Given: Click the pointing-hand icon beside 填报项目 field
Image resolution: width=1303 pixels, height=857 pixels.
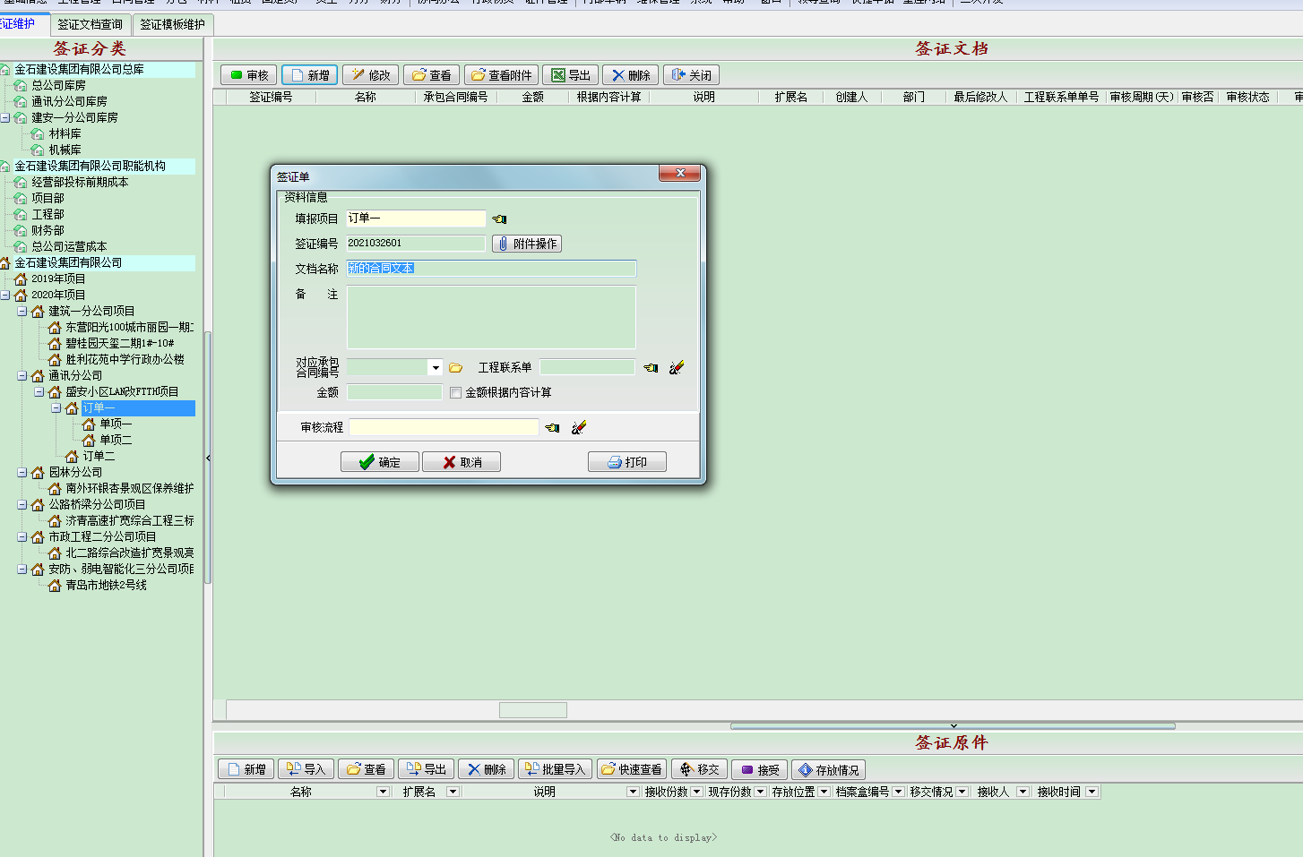Looking at the screenshot, I should click(499, 219).
